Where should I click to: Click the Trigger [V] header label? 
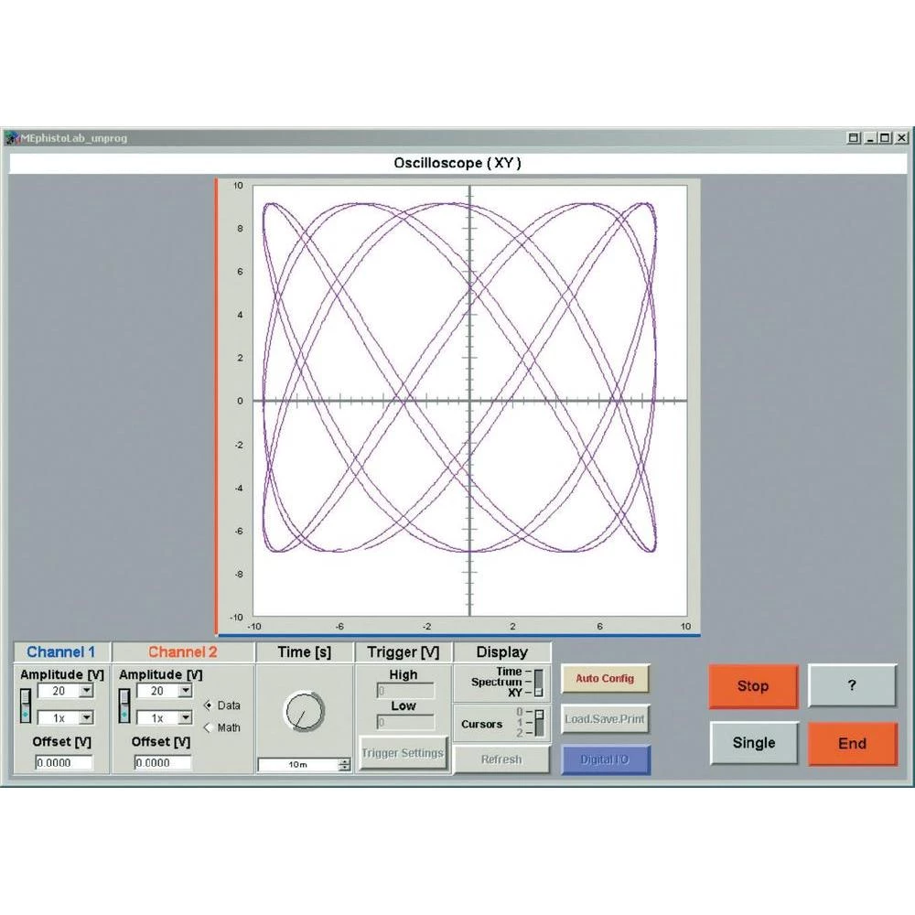[404, 651]
